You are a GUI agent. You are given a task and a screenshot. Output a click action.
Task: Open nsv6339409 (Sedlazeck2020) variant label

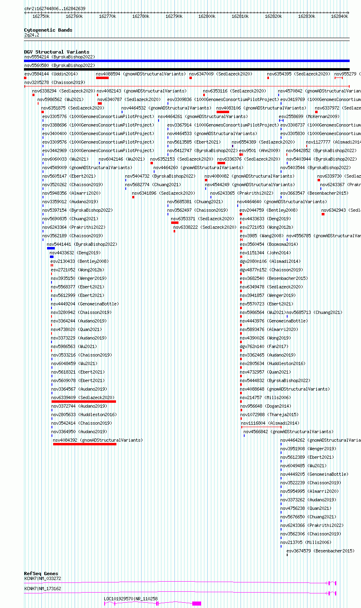coord(83,397)
